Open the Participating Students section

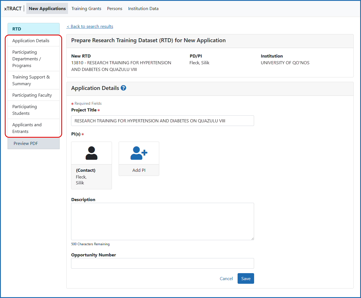click(25, 110)
